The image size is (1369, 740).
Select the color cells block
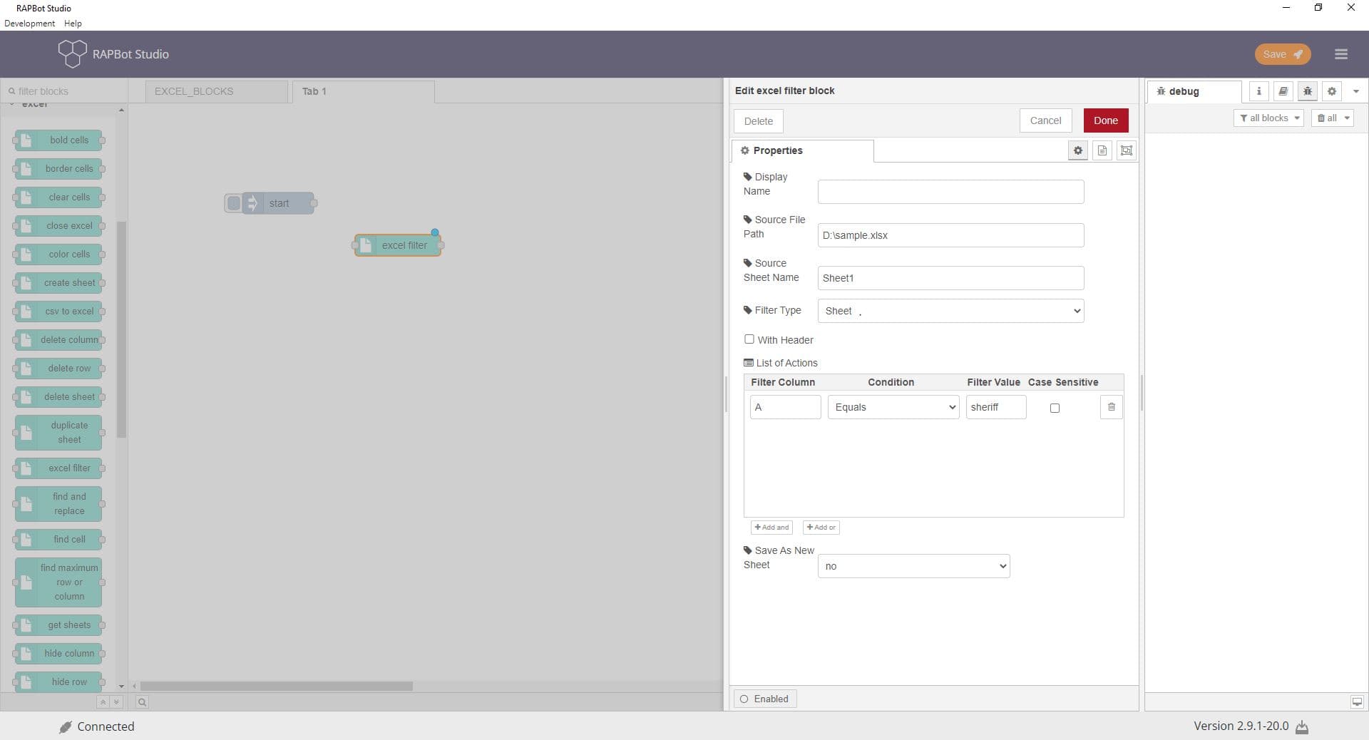click(58, 255)
